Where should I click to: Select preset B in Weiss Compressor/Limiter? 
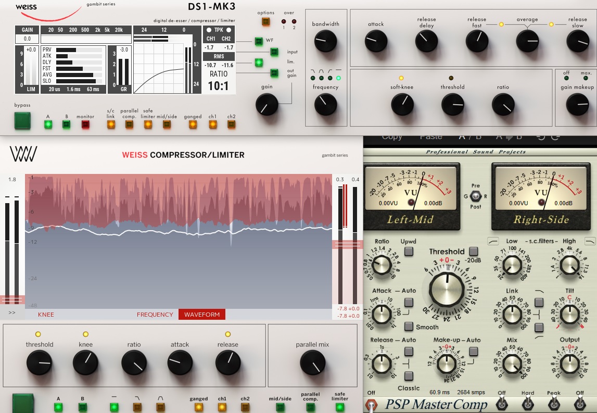[x=82, y=407]
